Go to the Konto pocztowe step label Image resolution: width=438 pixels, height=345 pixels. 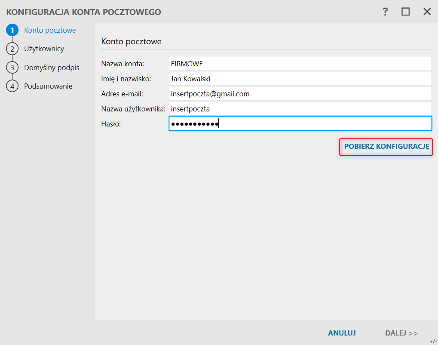pos(50,30)
